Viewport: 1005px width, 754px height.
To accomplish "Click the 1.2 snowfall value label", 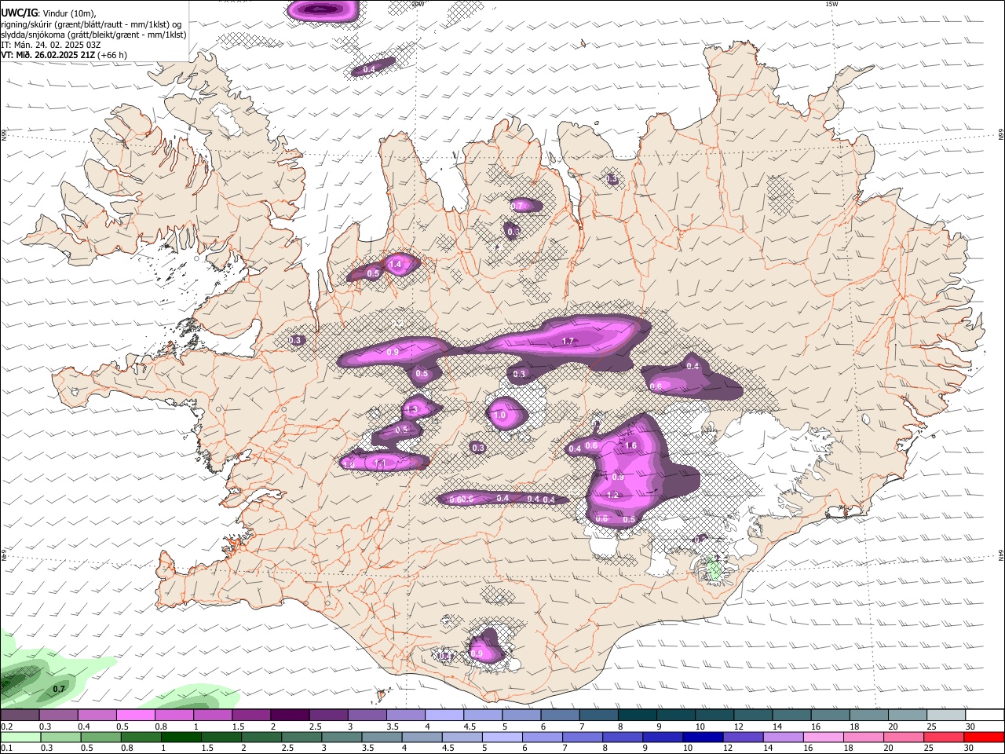I will pyautogui.click(x=614, y=495).
